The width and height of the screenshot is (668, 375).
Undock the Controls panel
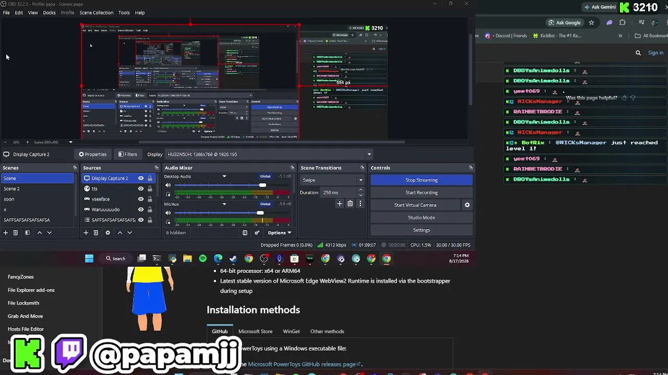[x=471, y=168]
